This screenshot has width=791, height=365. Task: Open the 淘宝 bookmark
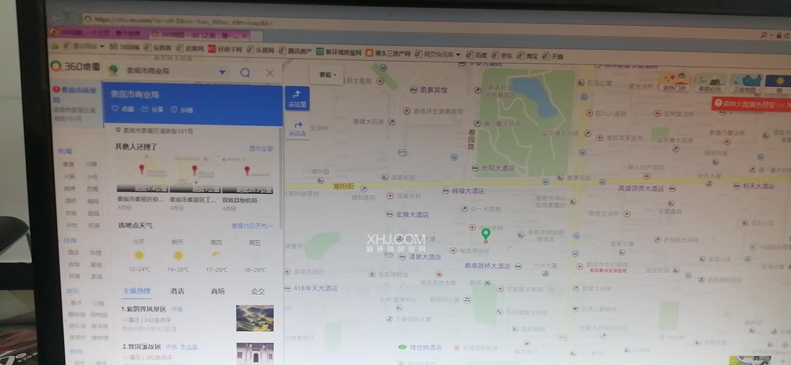tap(527, 56)
